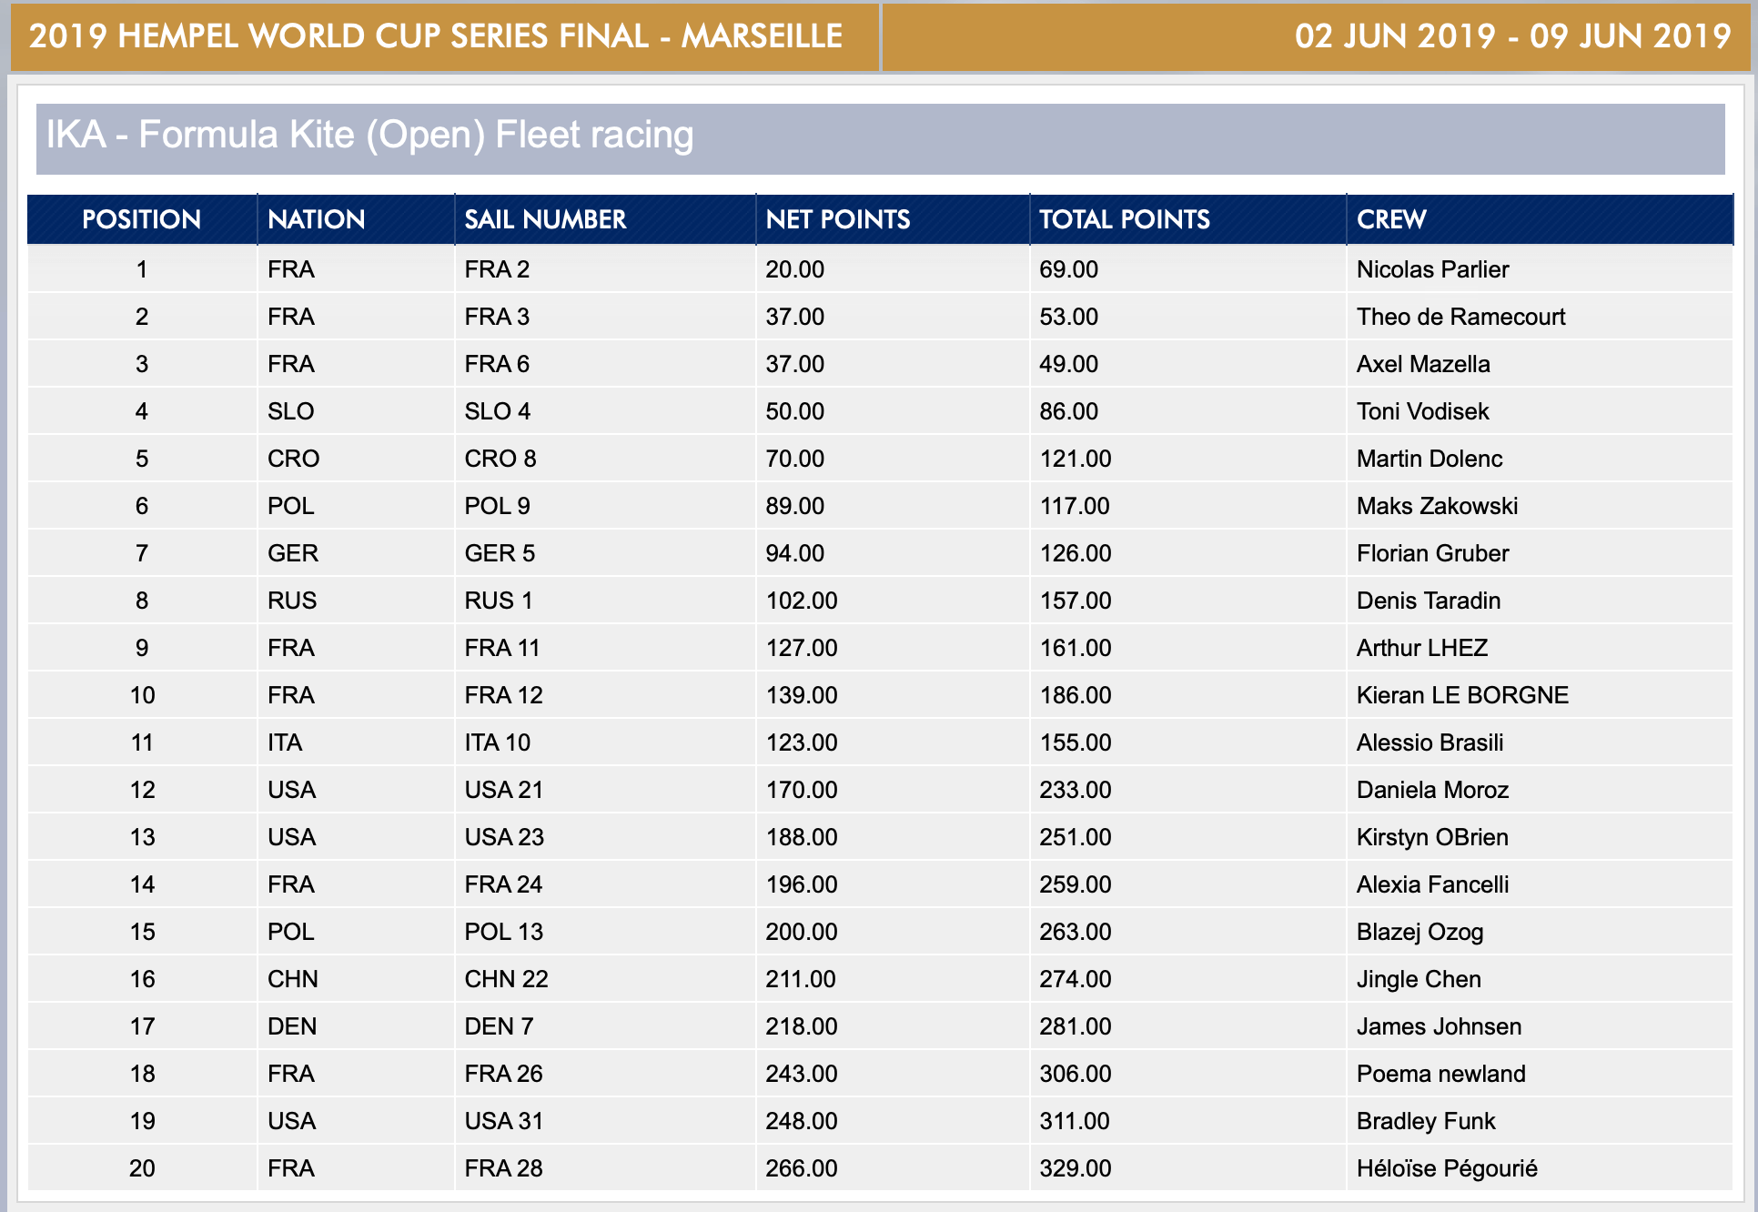Click sail number FRA 26
The image size is (1758, 1212).
pyautogui.click(x=503, y=1074)
